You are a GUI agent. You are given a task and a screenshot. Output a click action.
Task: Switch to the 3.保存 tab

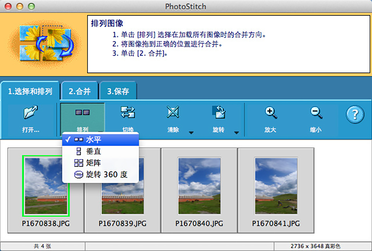[x=118, y=92]
